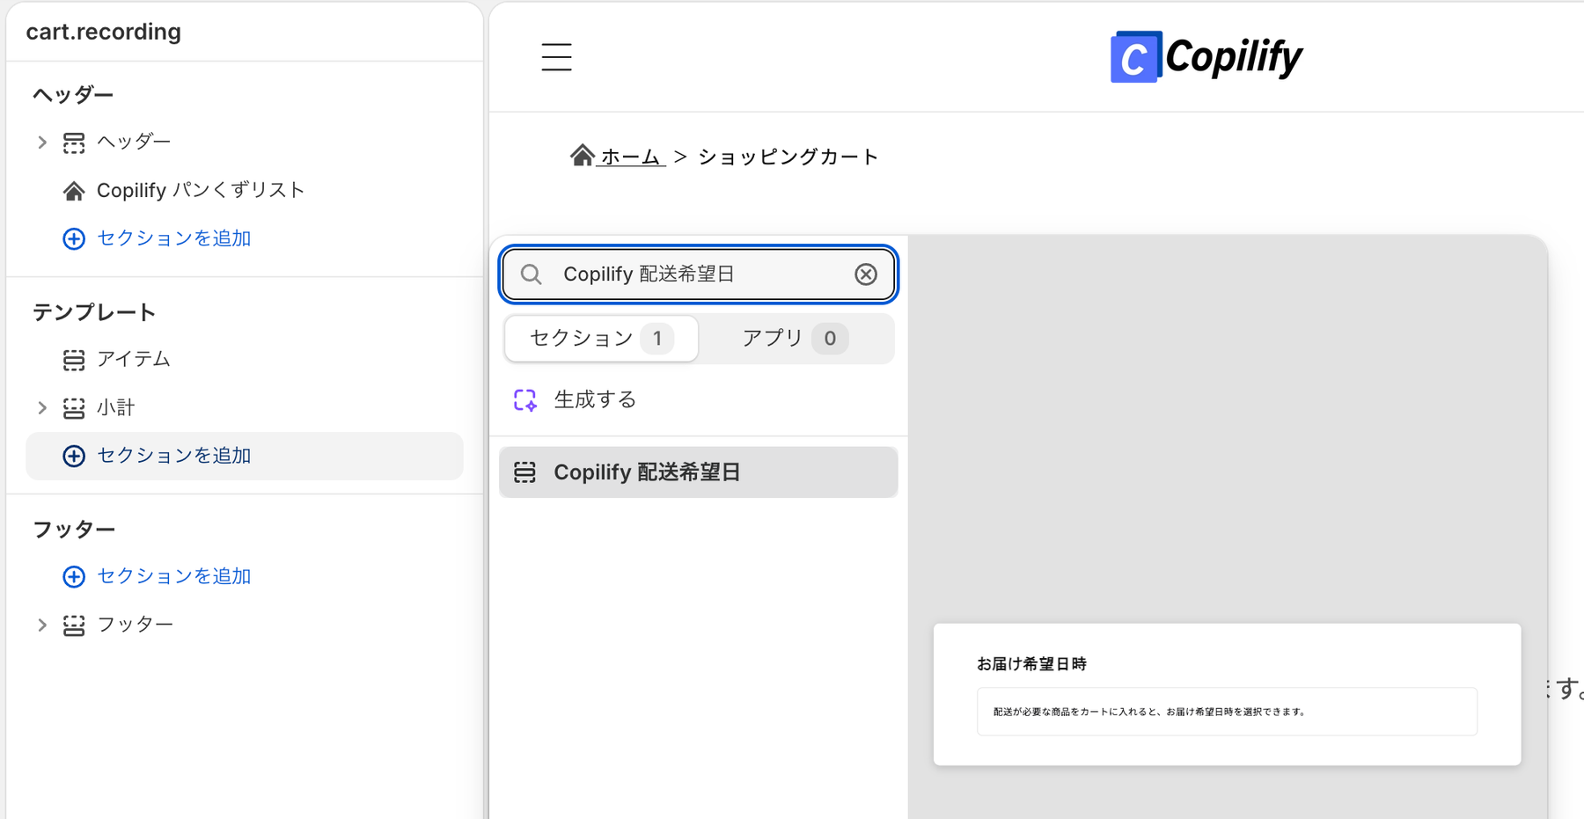Click the home icon in the breadcrumb
1584x819 pixels.
(582, 156)
